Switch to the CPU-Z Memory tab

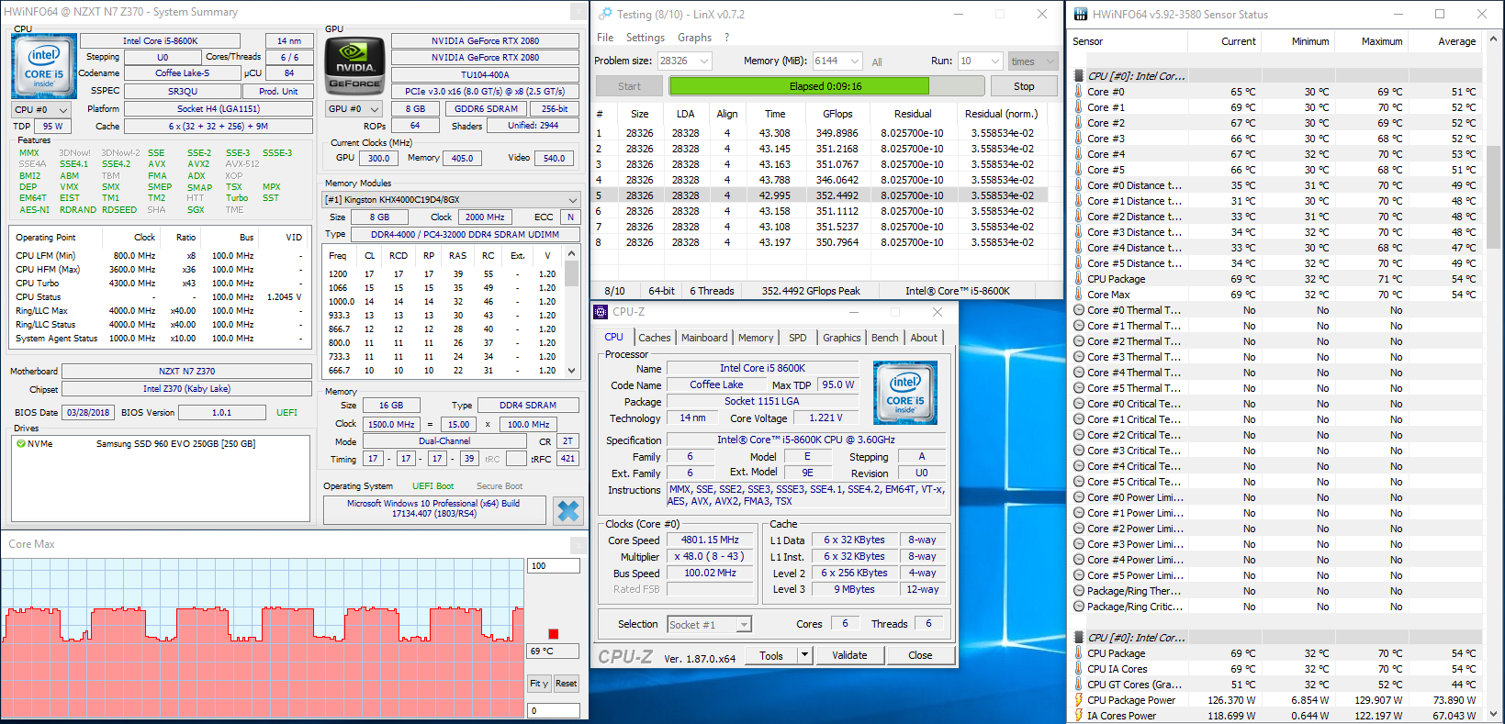click(x=756, y=338)
